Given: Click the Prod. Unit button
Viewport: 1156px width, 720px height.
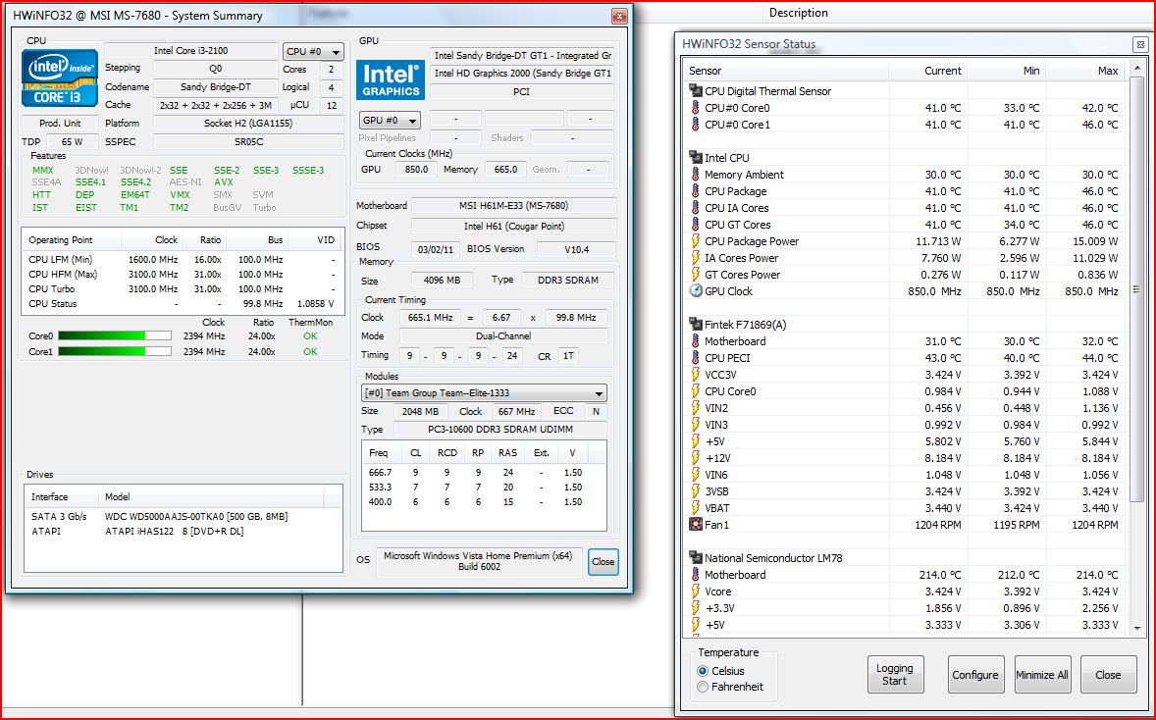Looking at the screenshot, I should point(61,123).
